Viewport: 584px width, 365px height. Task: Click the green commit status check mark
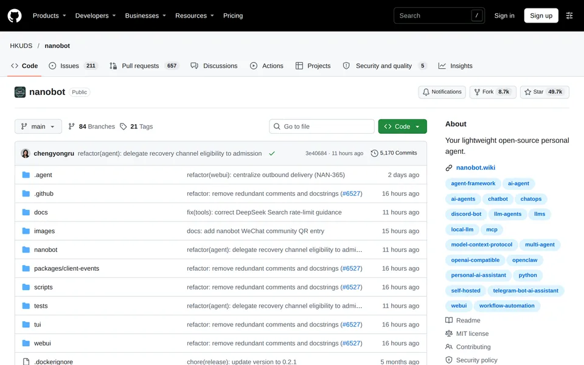click(272, 153)
